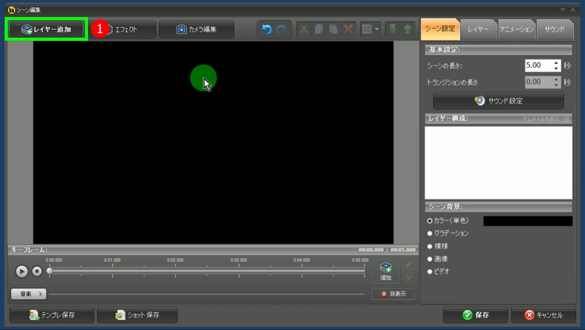Image resolution: width=585 pixels, height=330 pixels.
Task: Click the black scene background color swatch
Action: pyautogui.click(x=528, y=221)
